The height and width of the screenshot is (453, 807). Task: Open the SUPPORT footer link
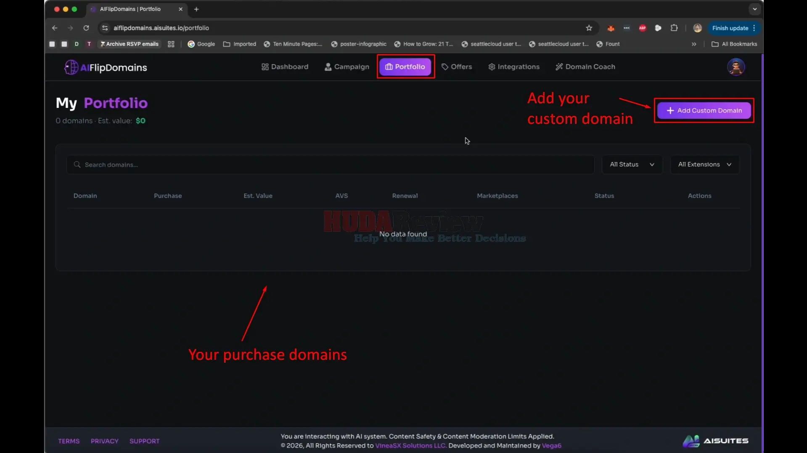[145, 441]
